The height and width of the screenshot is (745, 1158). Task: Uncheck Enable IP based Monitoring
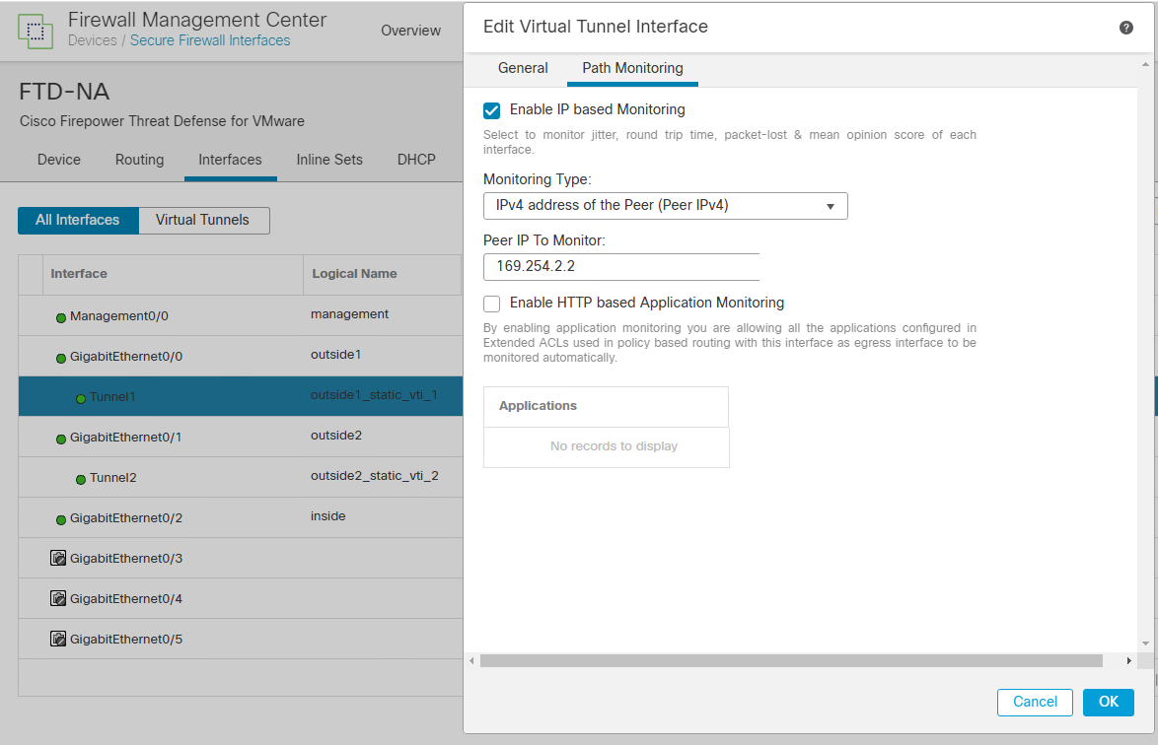pos(492,110)
